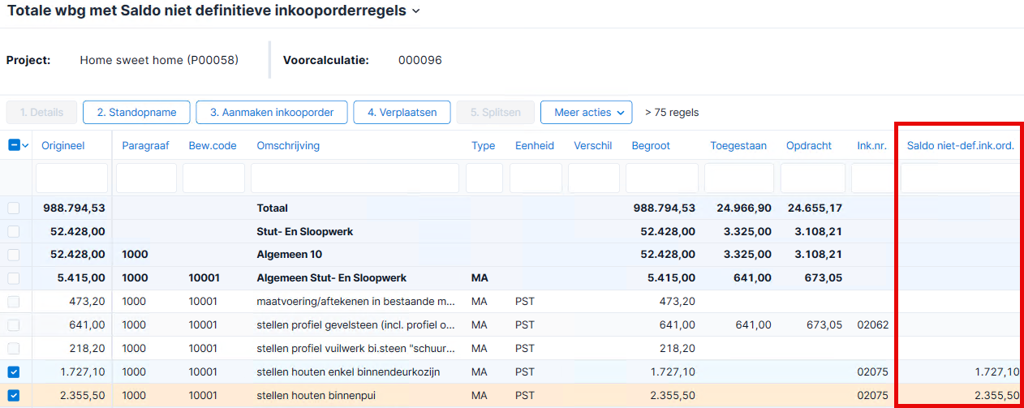Sort by the Begroot column header
This screenshot has height=408, width=1024.
tap(652, 146)
